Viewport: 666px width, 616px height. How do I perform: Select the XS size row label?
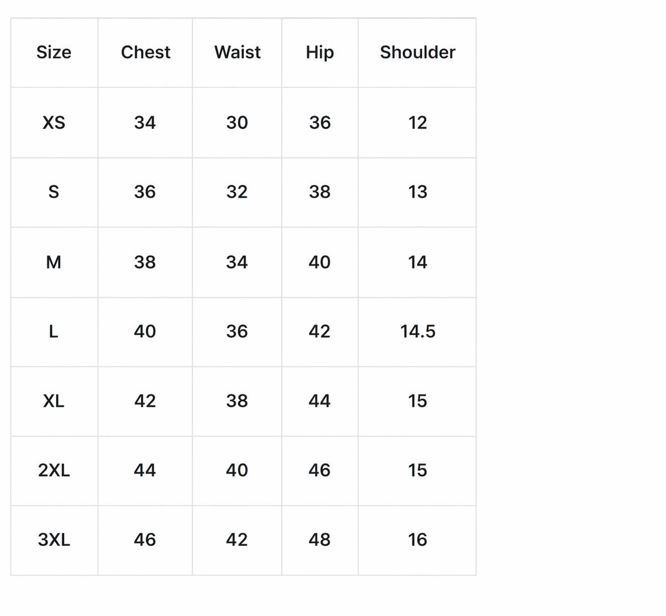pos(54,122)
